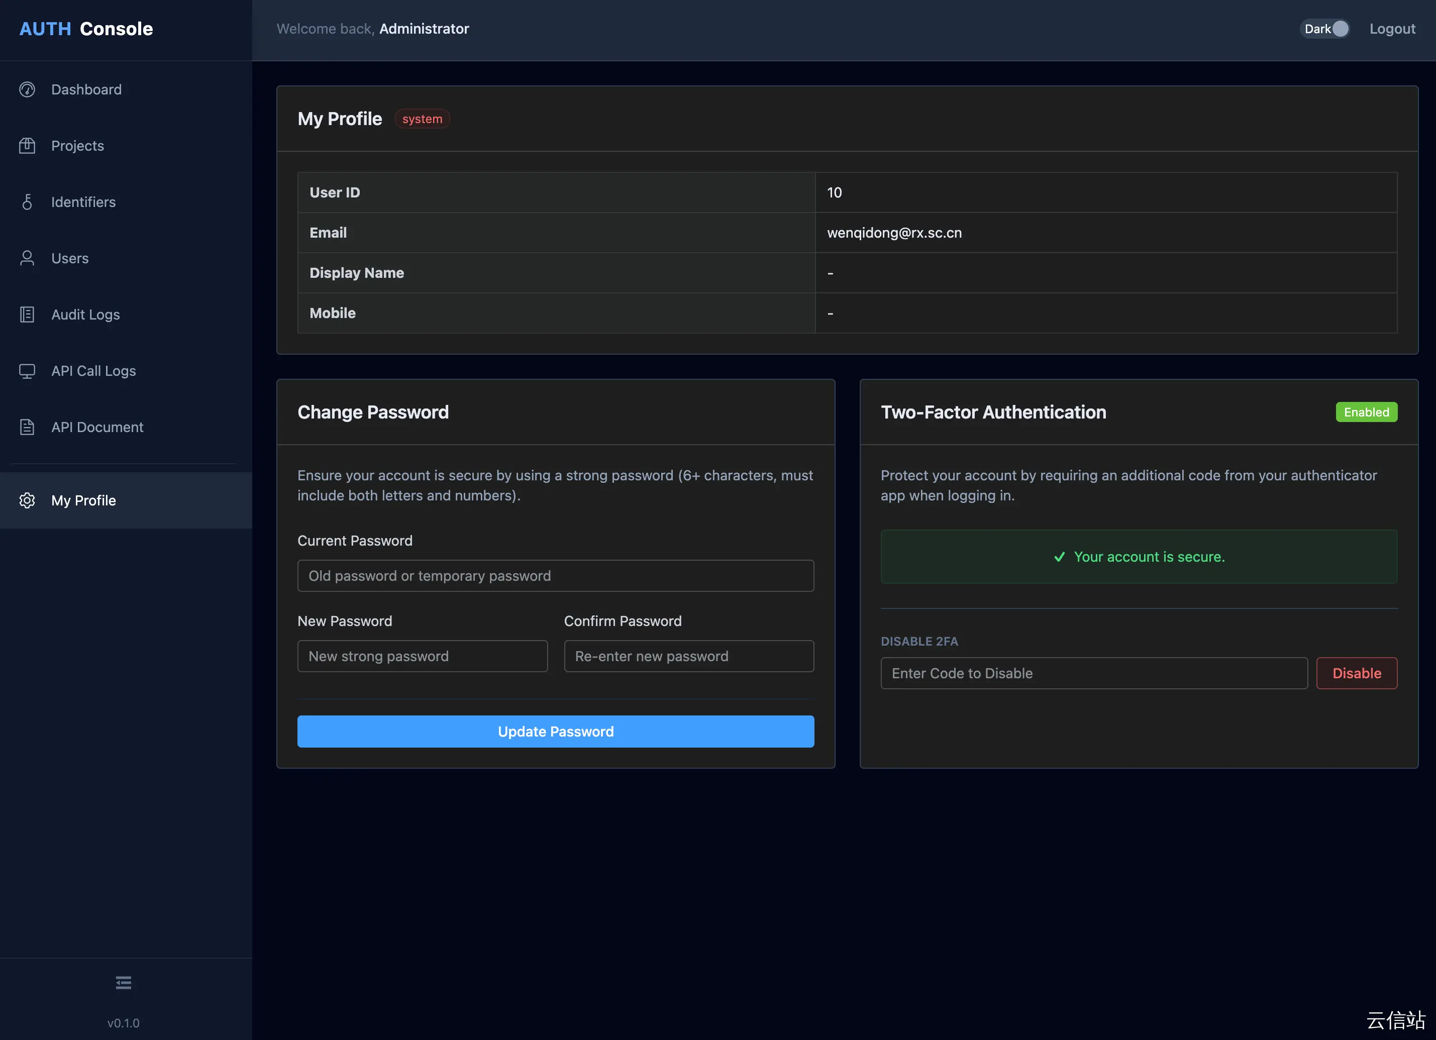Click the Confirm Password input

click(688, 657)
